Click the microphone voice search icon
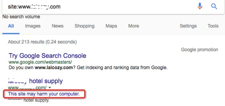This screenshot has height=106, width=225. pos(200,6)
